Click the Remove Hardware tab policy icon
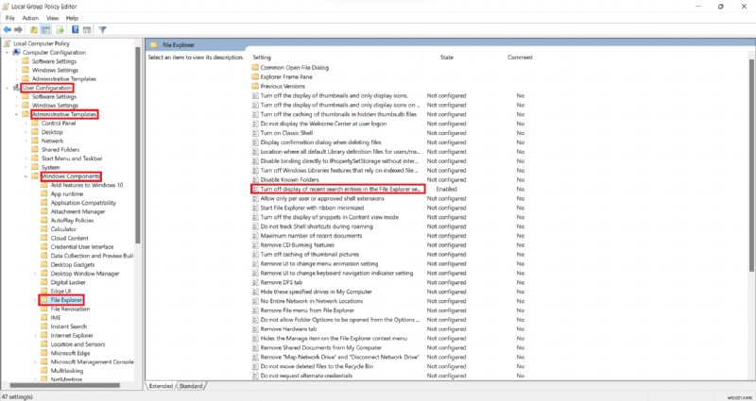This screenshot has width=756, height=401. [x=255, y=328]
